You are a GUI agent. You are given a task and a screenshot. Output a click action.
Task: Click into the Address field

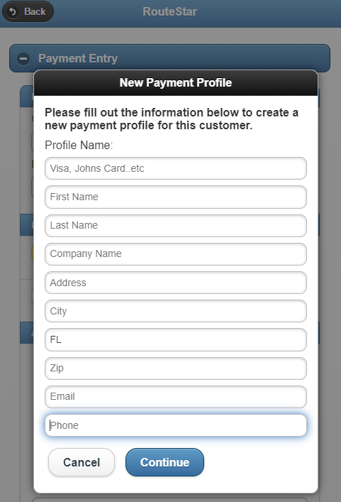(176, 283)
